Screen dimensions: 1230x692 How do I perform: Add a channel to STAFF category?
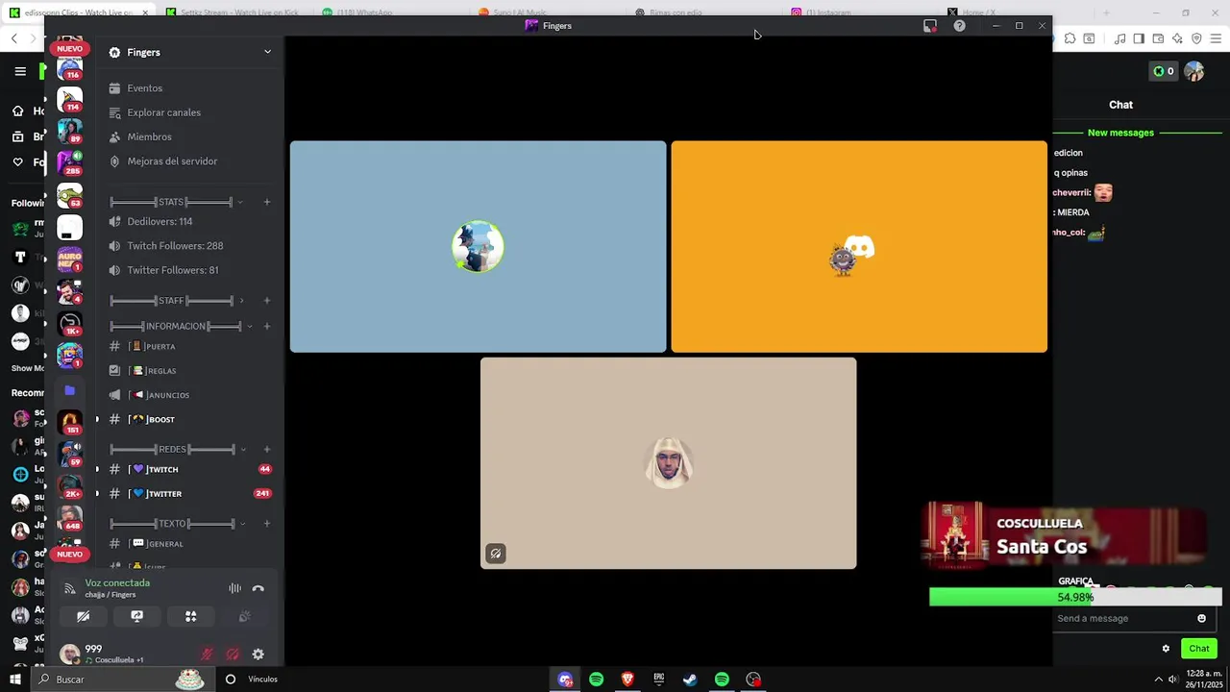(x=267, y=301)
